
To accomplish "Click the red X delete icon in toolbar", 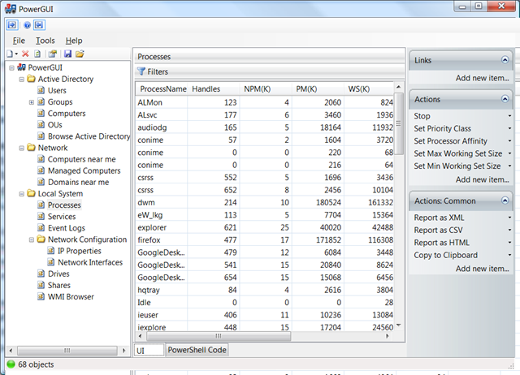I will coord(25,54).
